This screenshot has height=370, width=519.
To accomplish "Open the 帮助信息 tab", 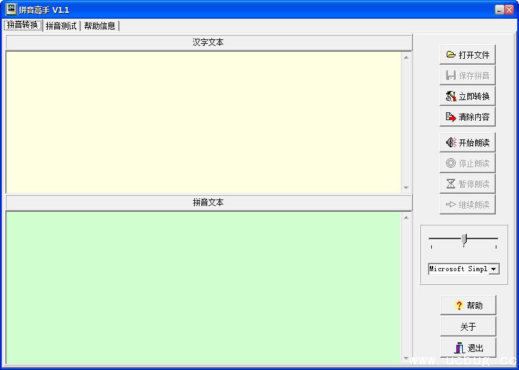I will [x=99, y=26].
